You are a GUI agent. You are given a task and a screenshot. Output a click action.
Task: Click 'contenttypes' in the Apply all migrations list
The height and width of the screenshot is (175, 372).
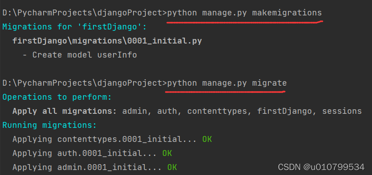point(217,111)
